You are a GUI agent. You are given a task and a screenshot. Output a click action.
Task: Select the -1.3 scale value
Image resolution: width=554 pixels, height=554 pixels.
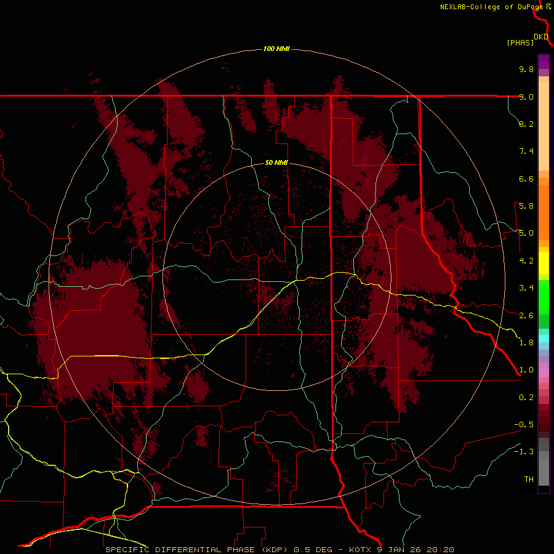point(524,452)
